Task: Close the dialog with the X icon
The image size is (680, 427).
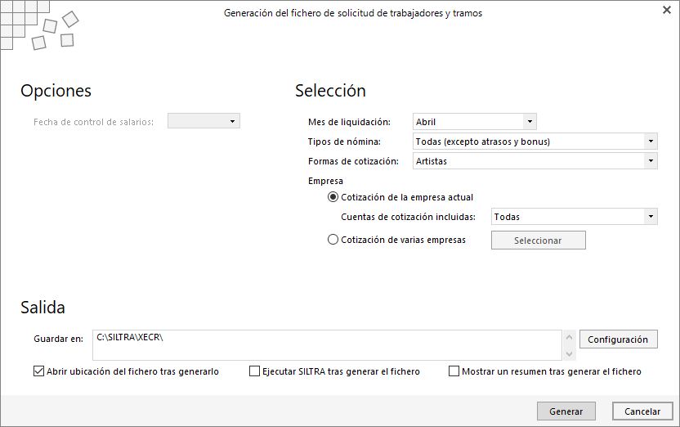Action: [x=667, y=10]
